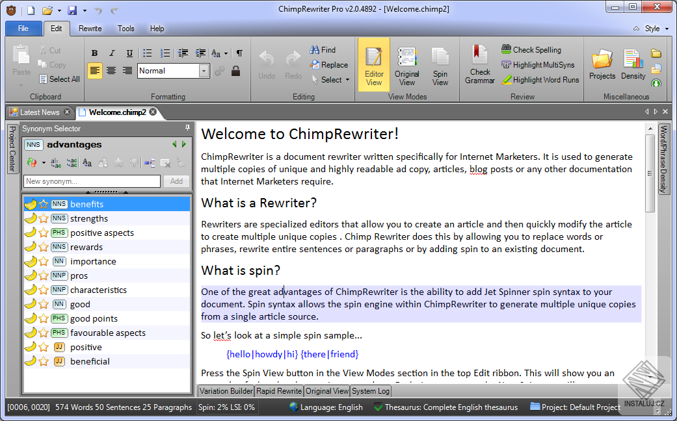This screenshot has width=677, height=421.
Task: Toggle bold formatting
Action: (94, 53)
